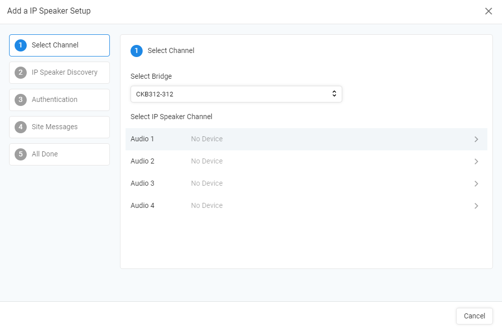Screen dimensions: 502x328
Task: Click the Cancel button
Action: tap(474, 316)
